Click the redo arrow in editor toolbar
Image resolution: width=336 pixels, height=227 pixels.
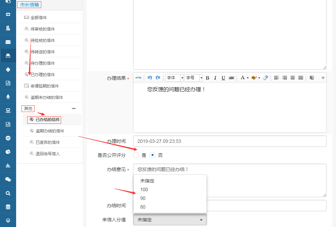coord(158,78)
